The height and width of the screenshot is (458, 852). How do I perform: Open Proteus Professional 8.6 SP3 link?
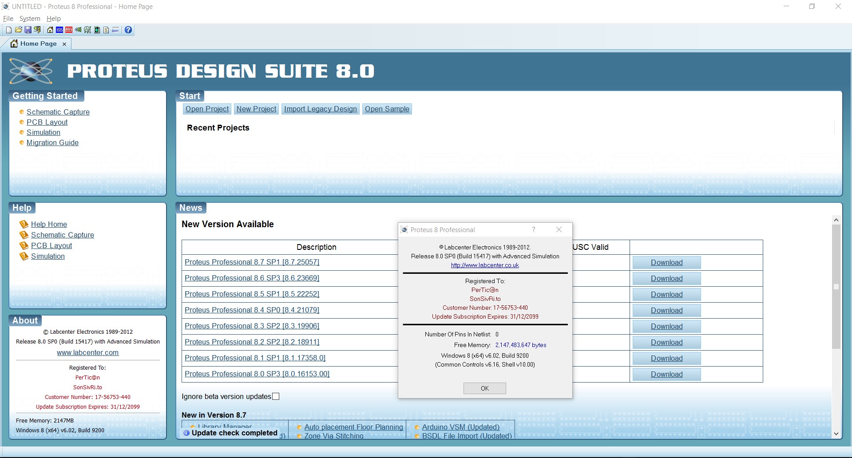click(x=252, y=278)
